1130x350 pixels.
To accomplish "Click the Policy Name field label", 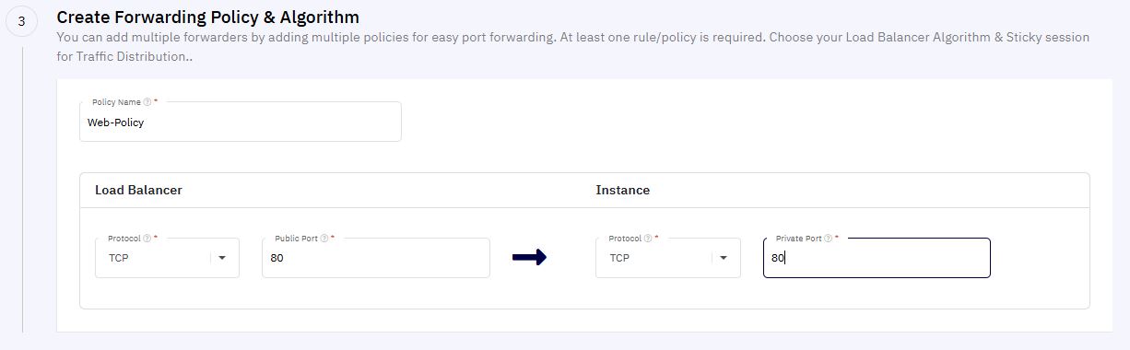I will coord(116,102).
